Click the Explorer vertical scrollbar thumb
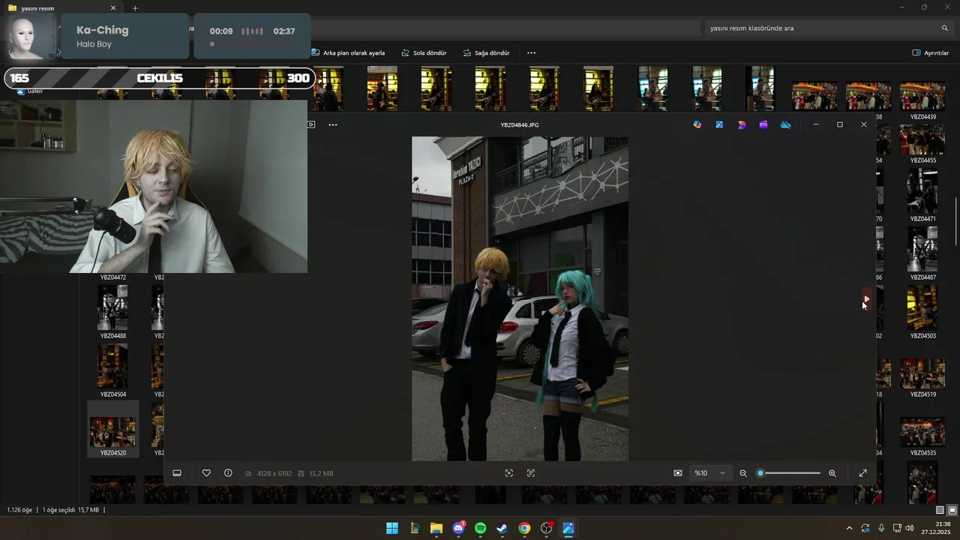 [x=956, y=220]
